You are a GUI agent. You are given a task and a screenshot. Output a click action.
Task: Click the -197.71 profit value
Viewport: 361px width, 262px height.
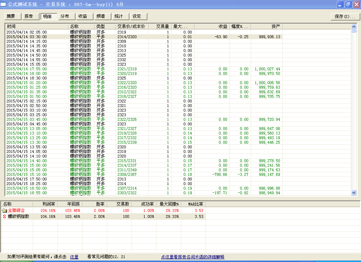(x=220, y=193)
